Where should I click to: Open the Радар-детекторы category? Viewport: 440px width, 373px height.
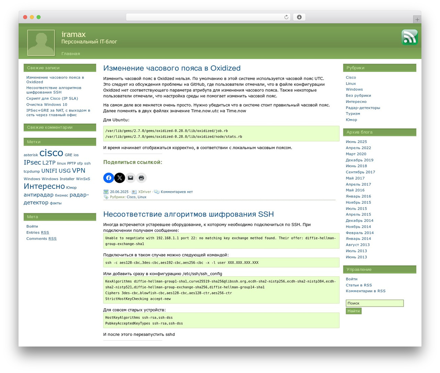363,108
